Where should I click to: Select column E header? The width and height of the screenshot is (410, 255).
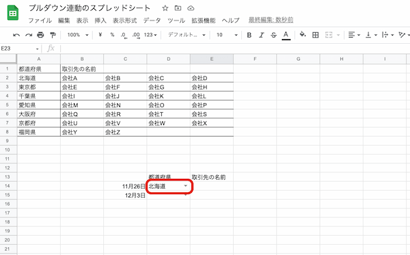[x=212, y=59]
